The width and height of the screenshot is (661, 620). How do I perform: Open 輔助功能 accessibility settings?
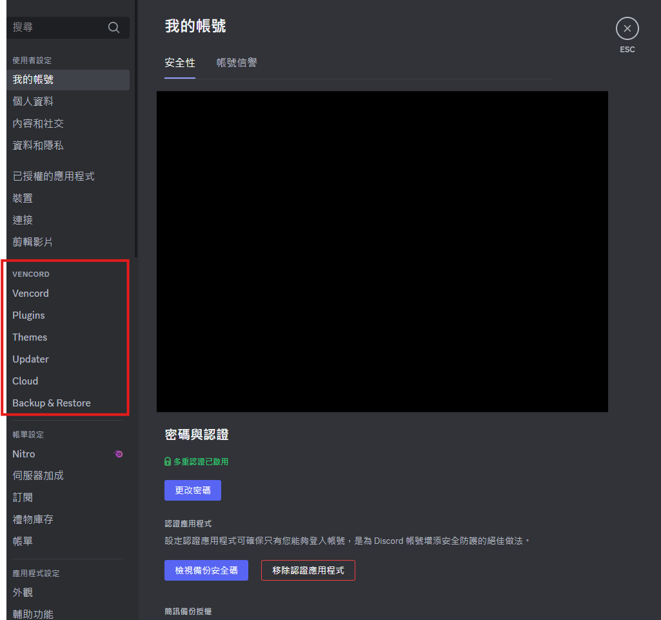[x=68, y=614]
